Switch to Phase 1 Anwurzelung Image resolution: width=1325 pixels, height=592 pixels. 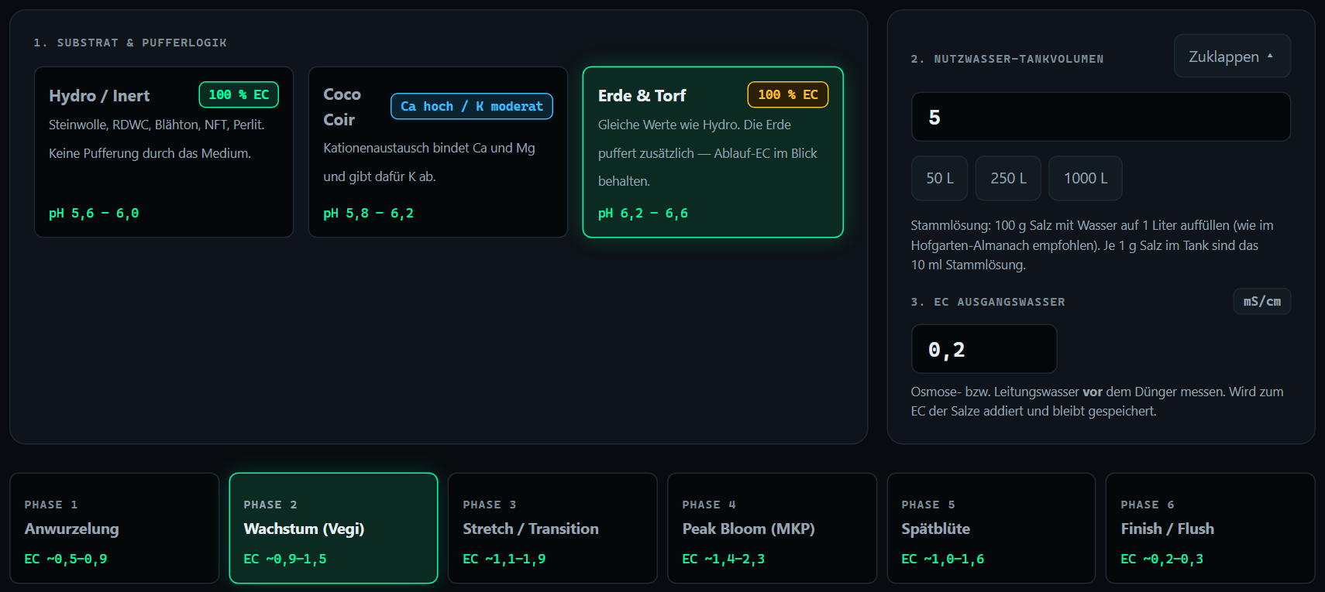114,528
